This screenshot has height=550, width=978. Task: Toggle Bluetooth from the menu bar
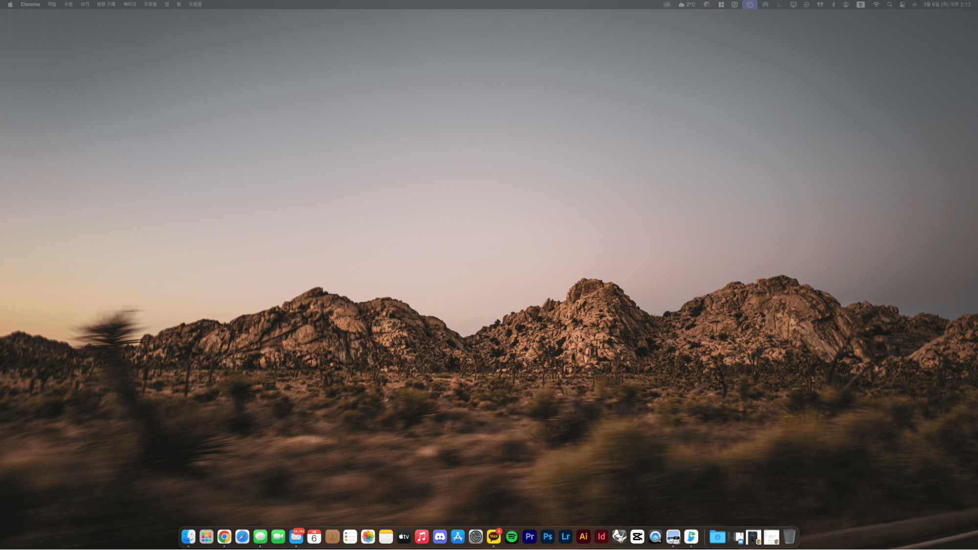[x=833, y=4]
